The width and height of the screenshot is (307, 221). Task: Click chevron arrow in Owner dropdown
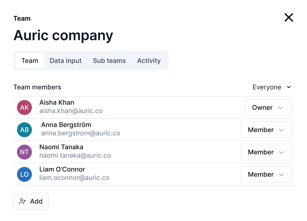click(x=281, y=108)
